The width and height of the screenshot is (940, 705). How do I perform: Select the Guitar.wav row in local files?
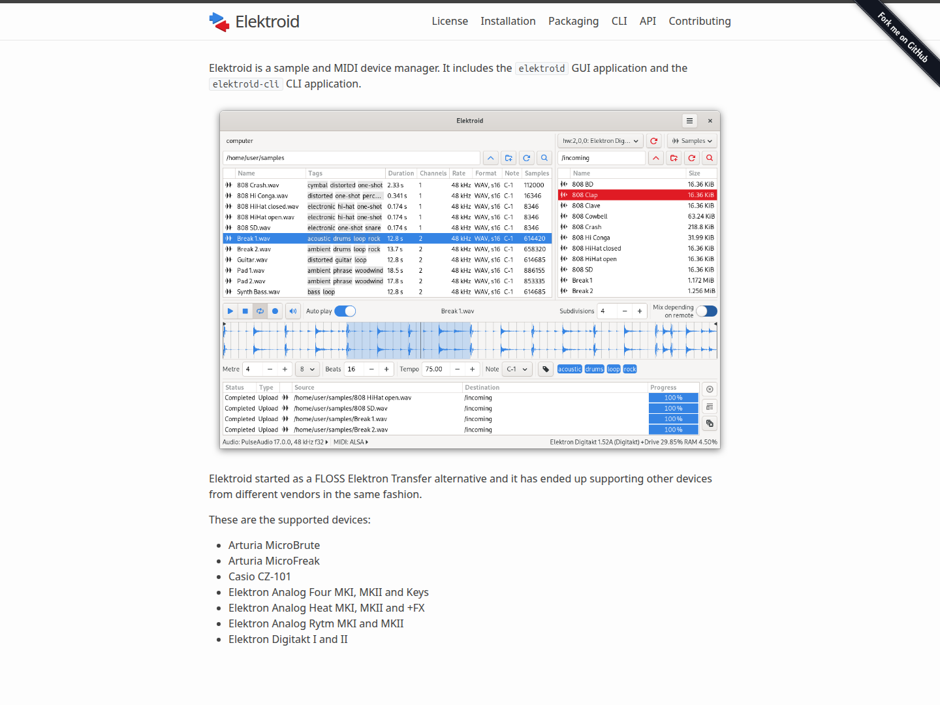[x=387, y=260]
